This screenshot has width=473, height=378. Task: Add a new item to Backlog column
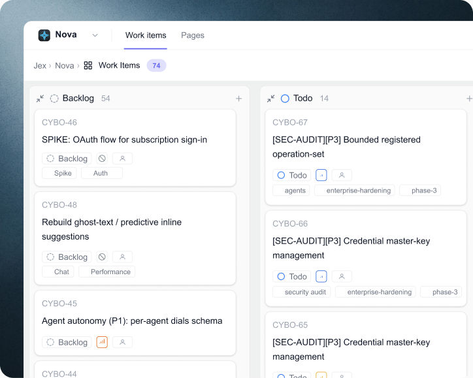point(238,99)
